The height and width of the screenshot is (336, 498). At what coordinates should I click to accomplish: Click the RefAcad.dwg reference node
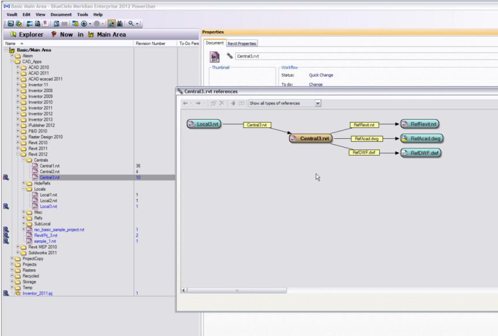pyautogui.click(x=421, y=138)
